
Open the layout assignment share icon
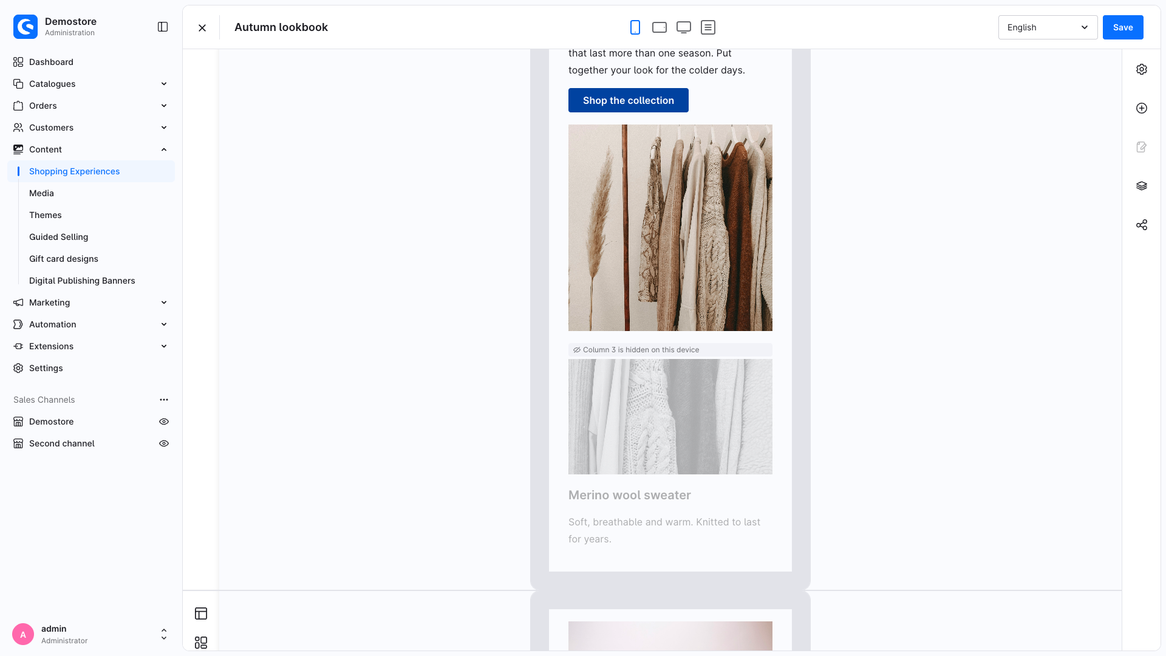click(1142, 225)
